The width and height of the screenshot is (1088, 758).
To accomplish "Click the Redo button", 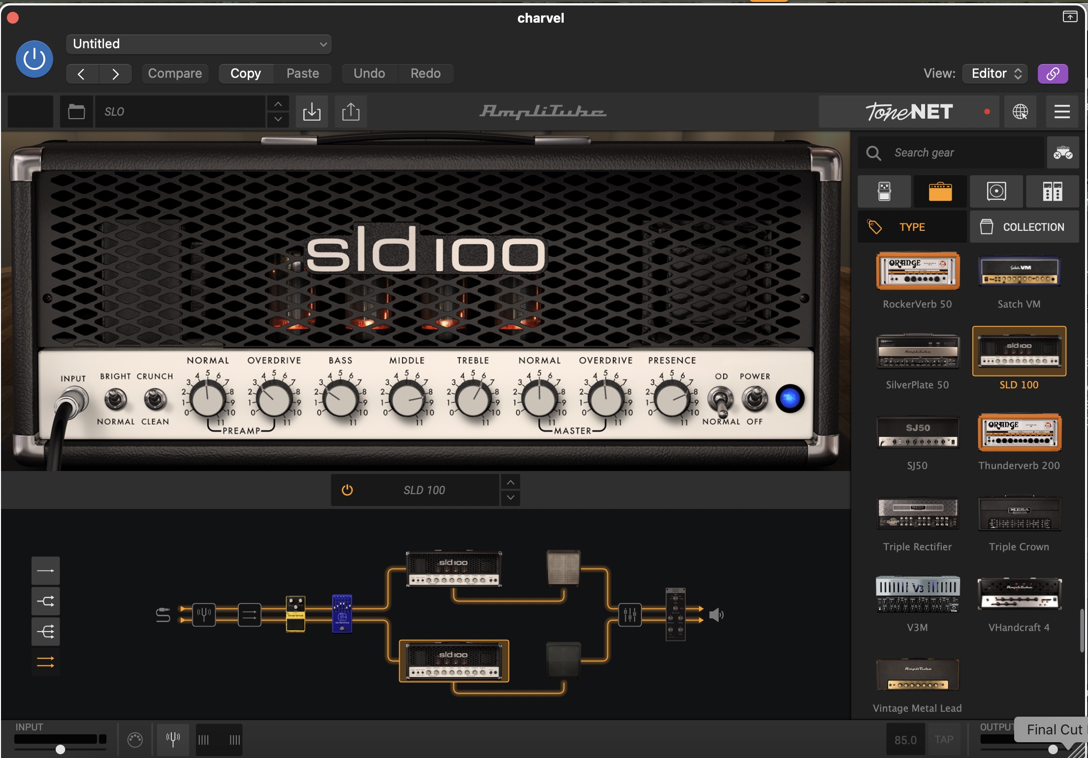I will tap(425, 74).
